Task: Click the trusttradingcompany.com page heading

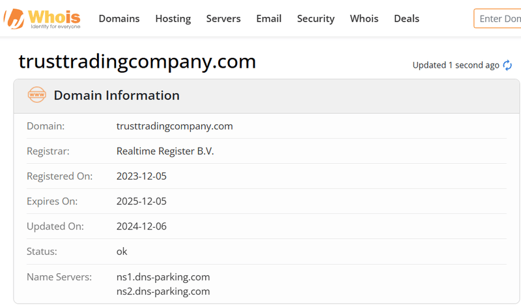Action: tap(137, 62)
